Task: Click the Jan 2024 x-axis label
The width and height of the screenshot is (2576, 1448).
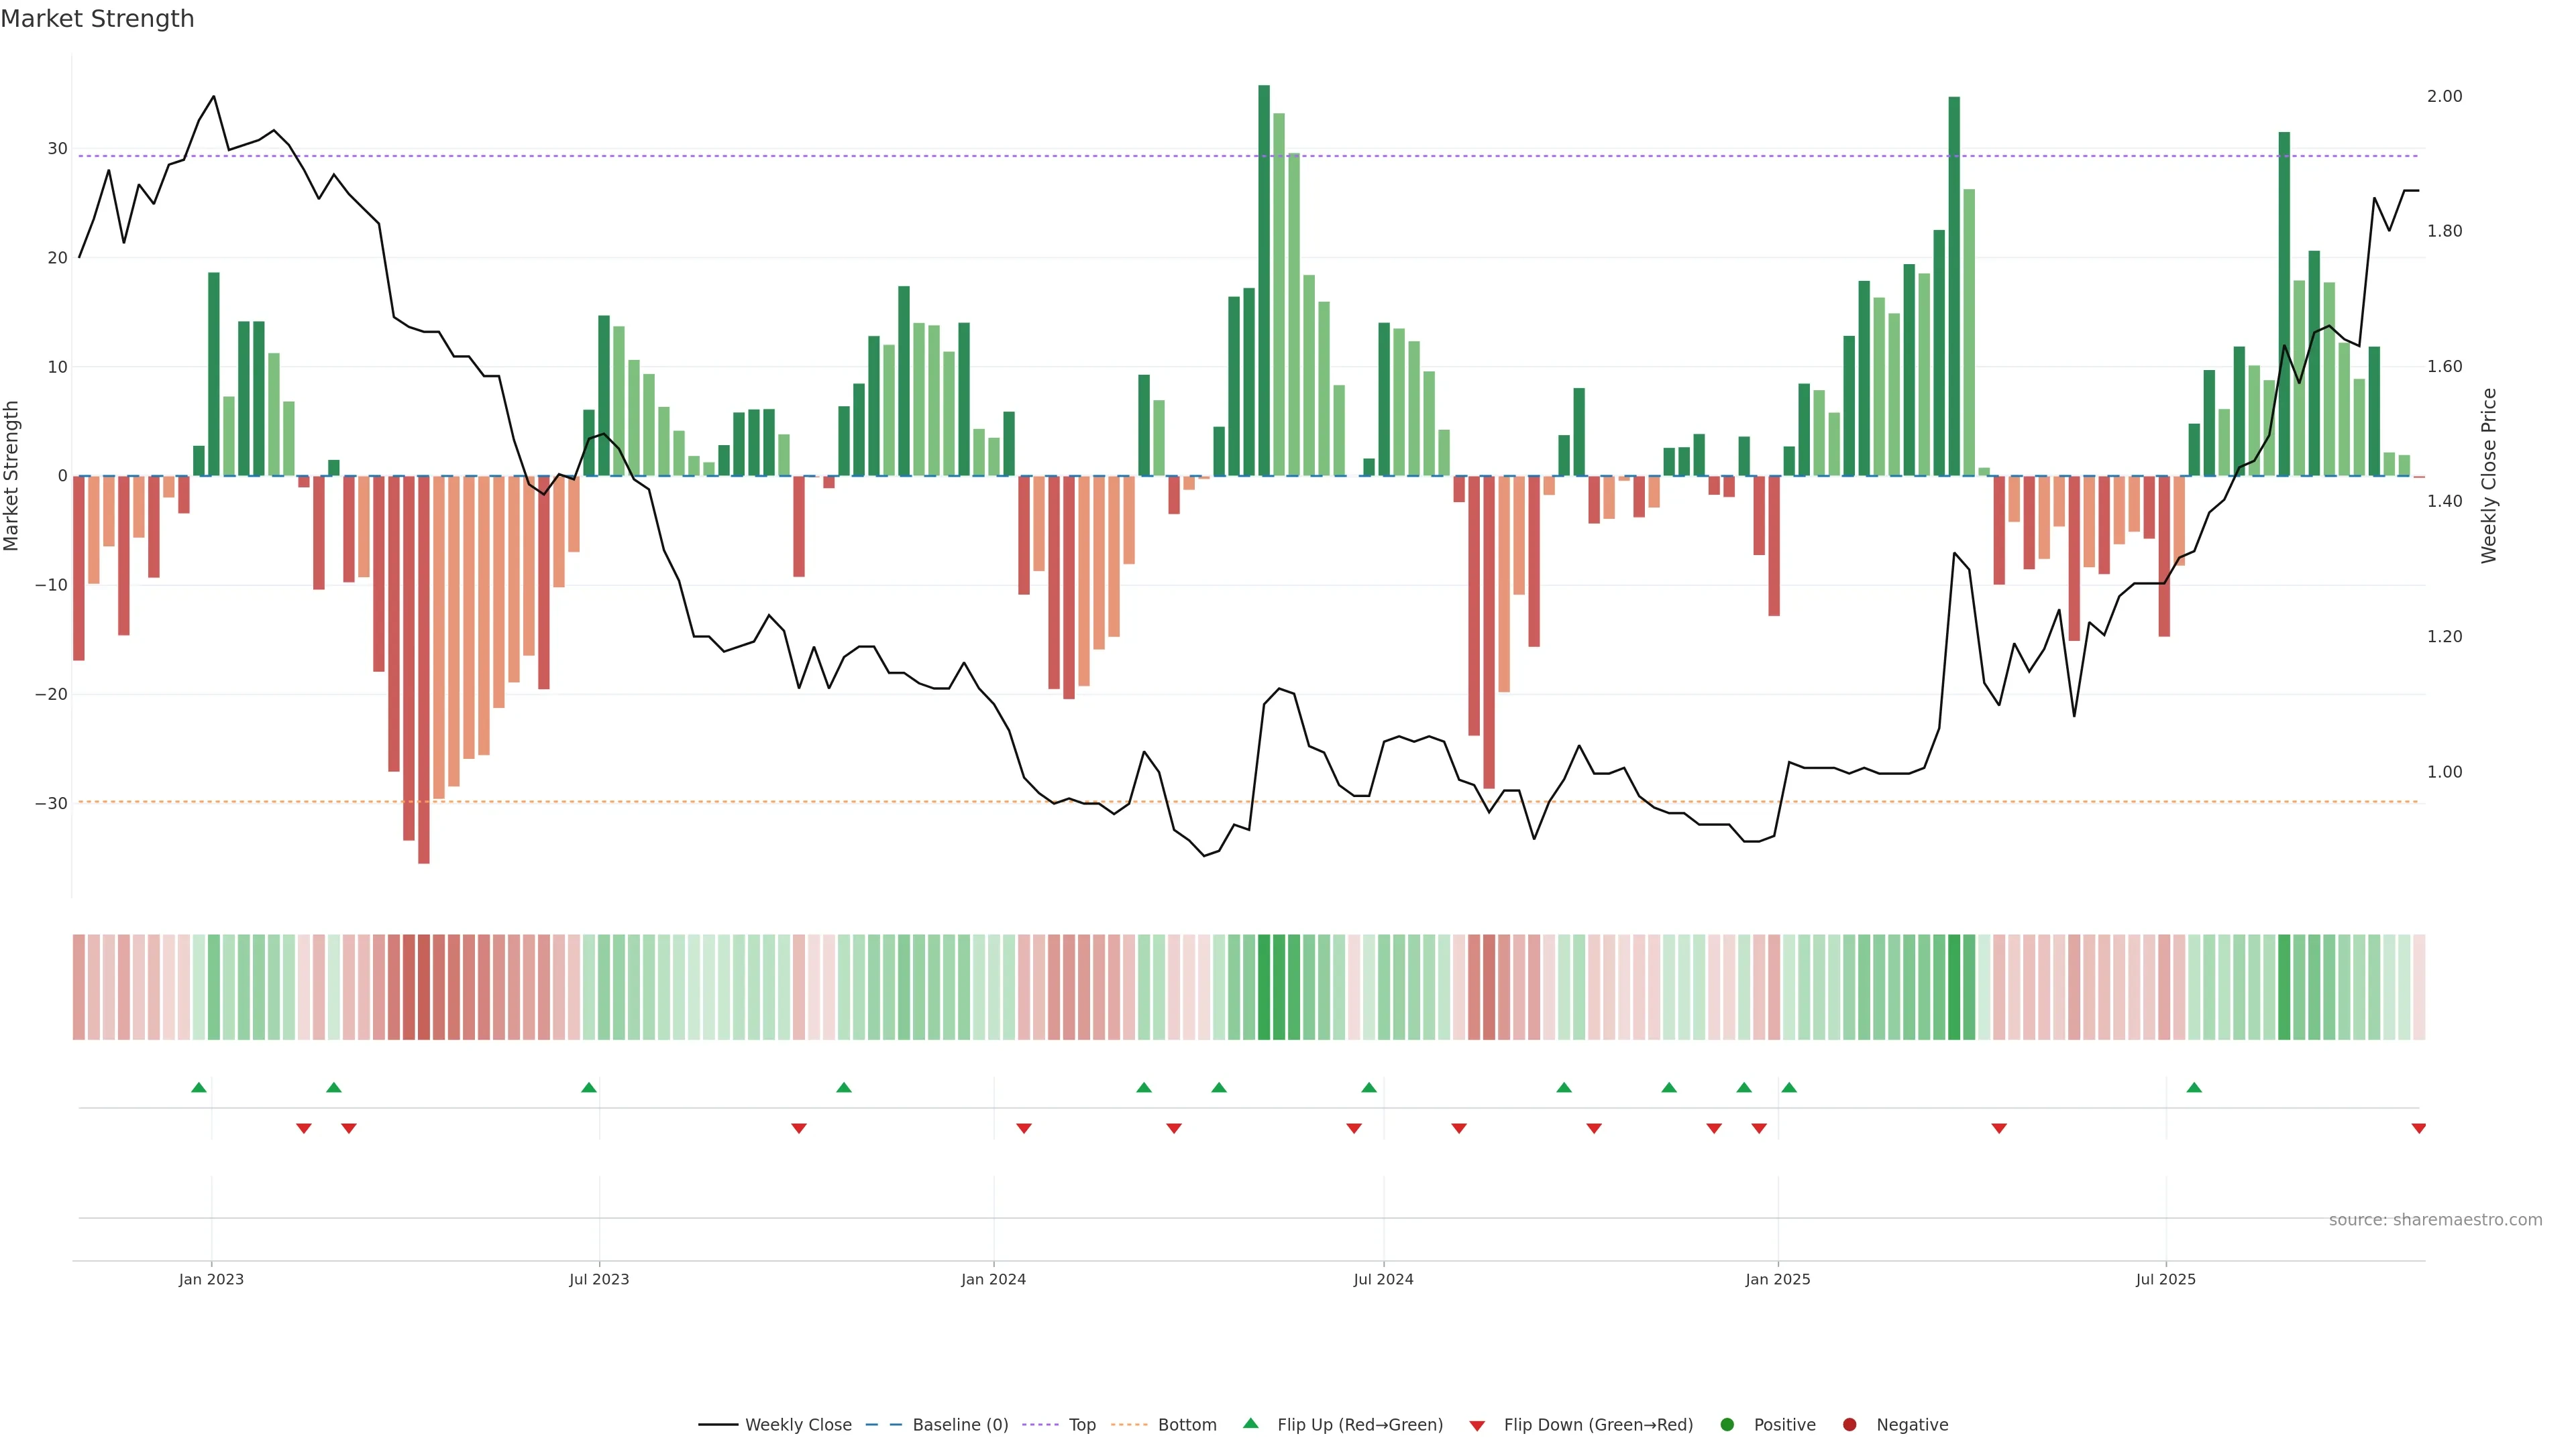Action: [x=993, y=1279]
